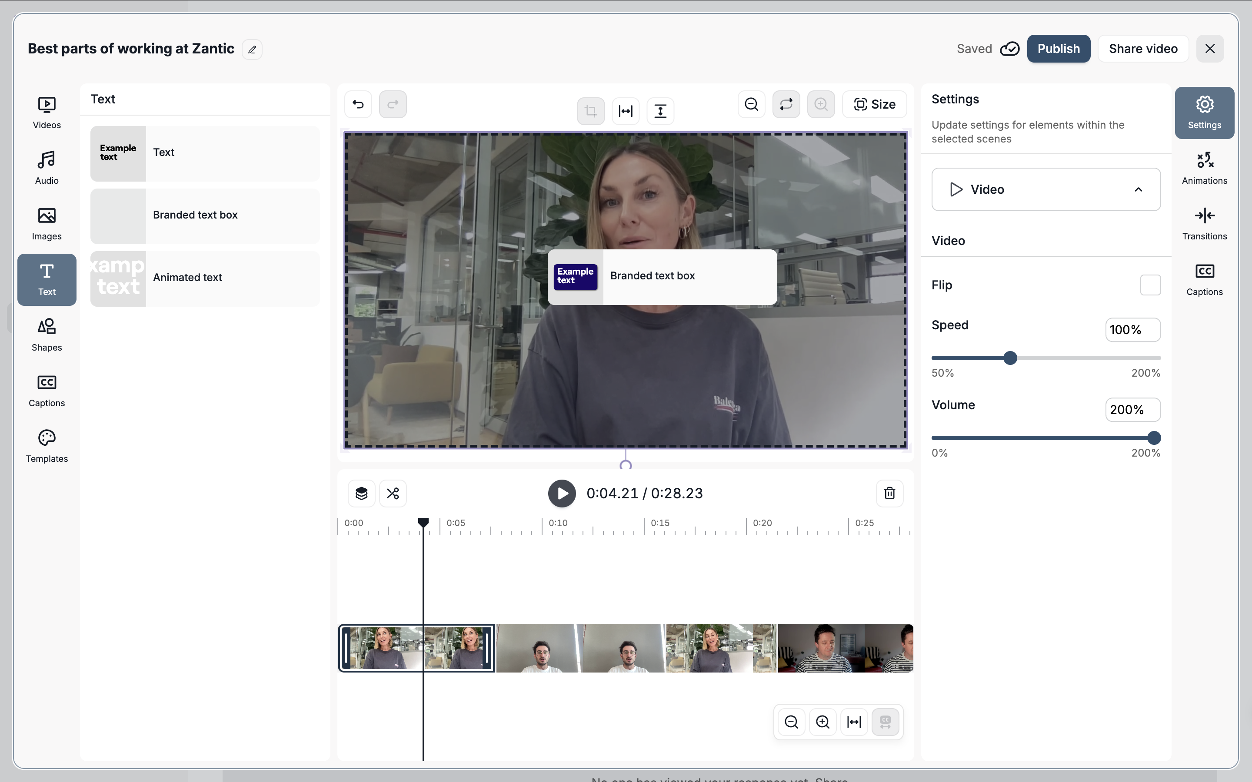This screenshot has width=1252, height=782.
Task: Open the Transitions panel
Action: coord(1204,223)
